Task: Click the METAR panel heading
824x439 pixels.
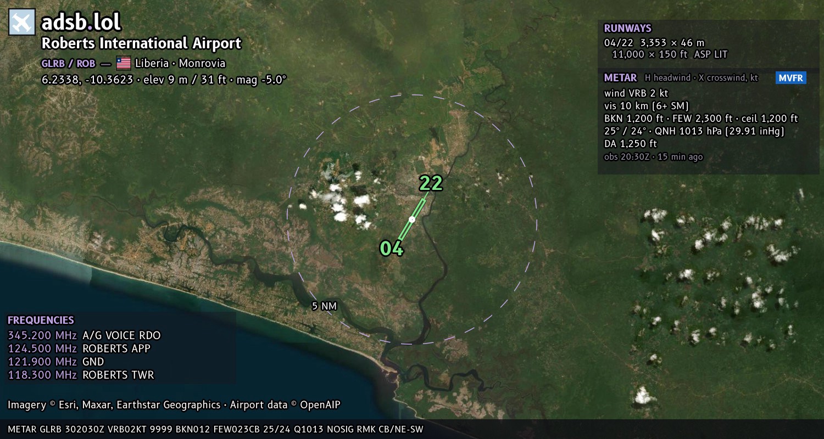Action: (x=620, y=78)
